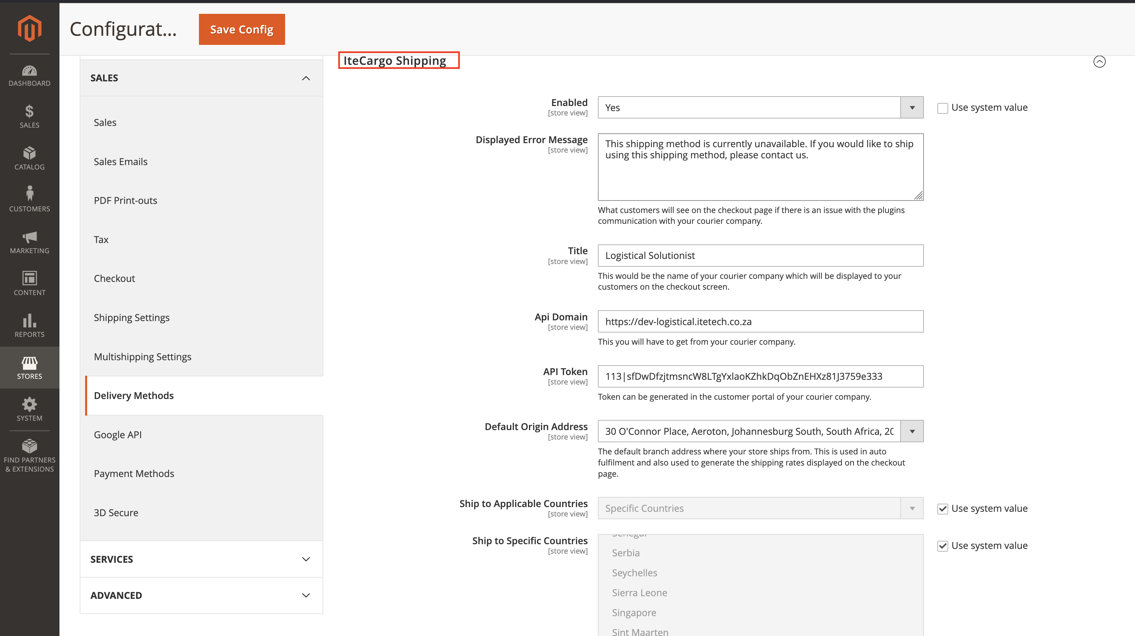
Task: Switch to Payment Methods settings
Action: (x=134, y=474)
